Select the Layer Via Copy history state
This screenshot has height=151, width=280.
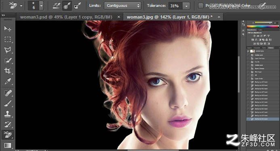[x=263, y=58]
